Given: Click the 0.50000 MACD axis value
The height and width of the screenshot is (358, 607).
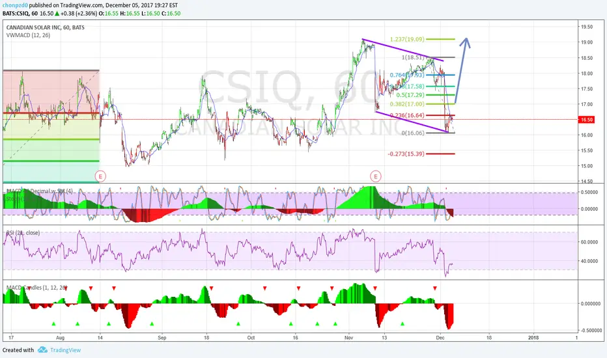Looking at the screenshot, I should (589, 192).
